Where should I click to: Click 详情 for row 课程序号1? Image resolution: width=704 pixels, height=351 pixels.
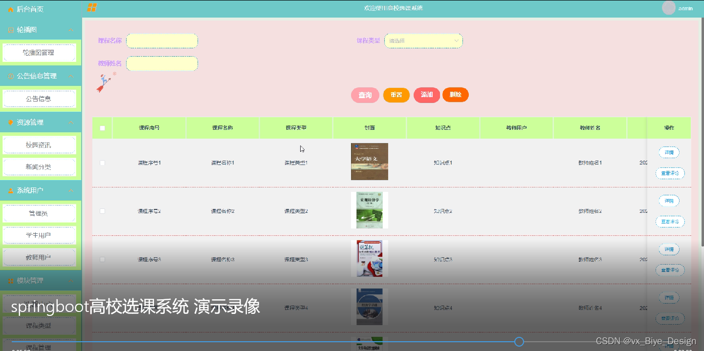pos(669,152)
